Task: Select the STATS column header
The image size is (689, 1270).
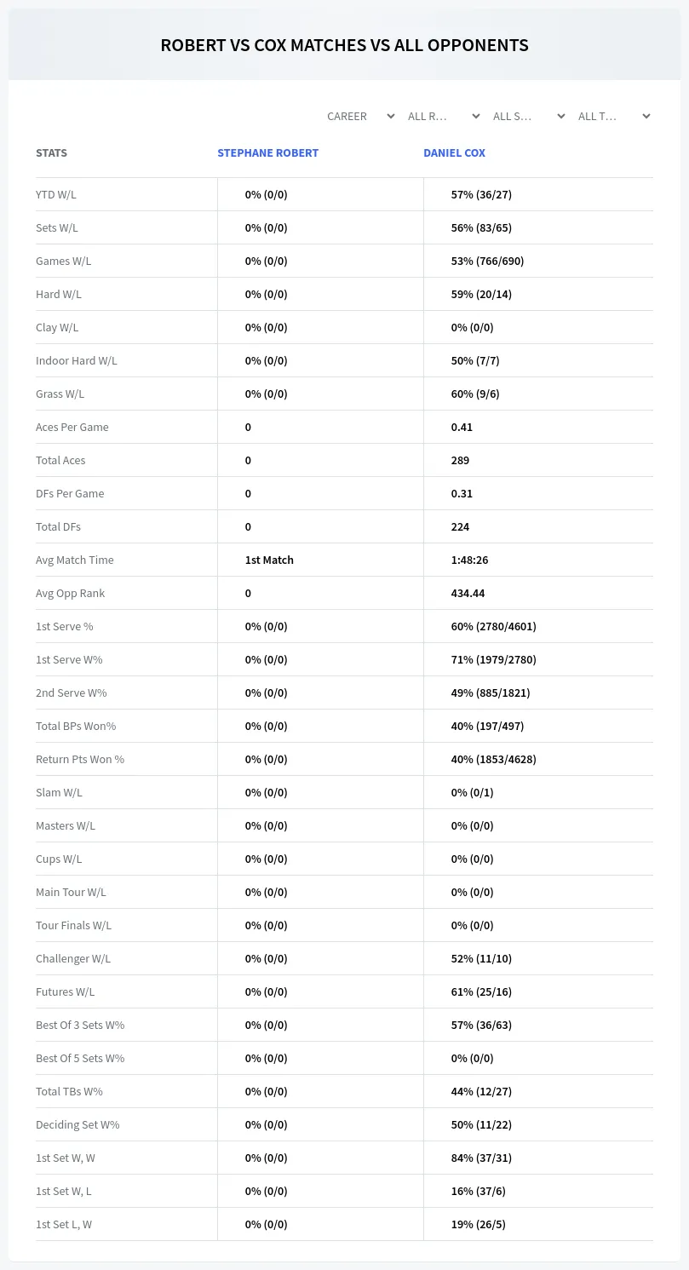Action: coord(51,153)
